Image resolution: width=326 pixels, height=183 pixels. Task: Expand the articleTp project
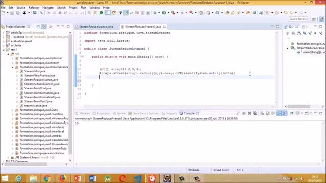pos(4,33)
